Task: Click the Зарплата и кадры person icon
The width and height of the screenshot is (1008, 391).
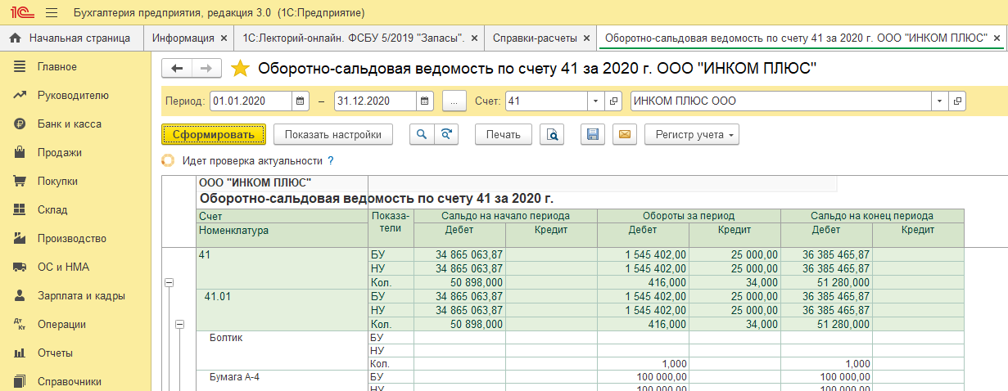Action: (x=20, y=296)
